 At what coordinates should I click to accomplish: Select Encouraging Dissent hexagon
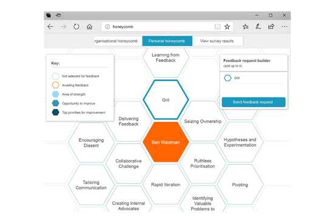pyautogui.click(x=91, y=142)
